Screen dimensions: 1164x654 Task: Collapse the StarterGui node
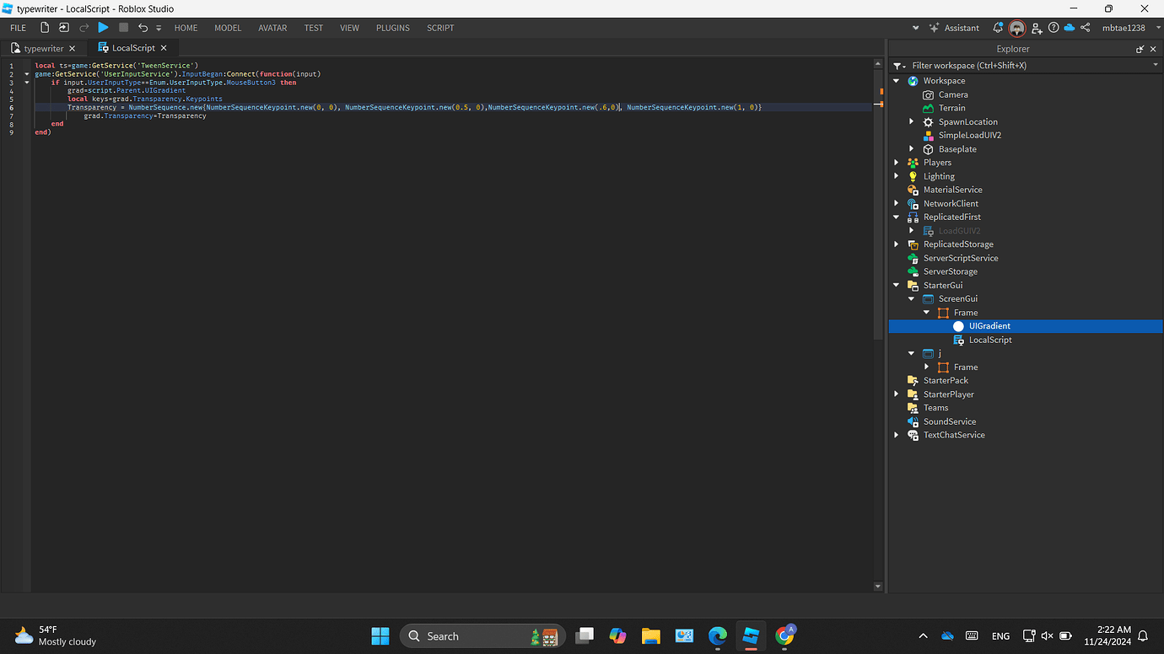(897, 285)
